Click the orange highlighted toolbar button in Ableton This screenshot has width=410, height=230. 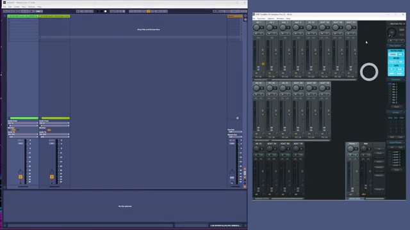(x=148, y=11)
